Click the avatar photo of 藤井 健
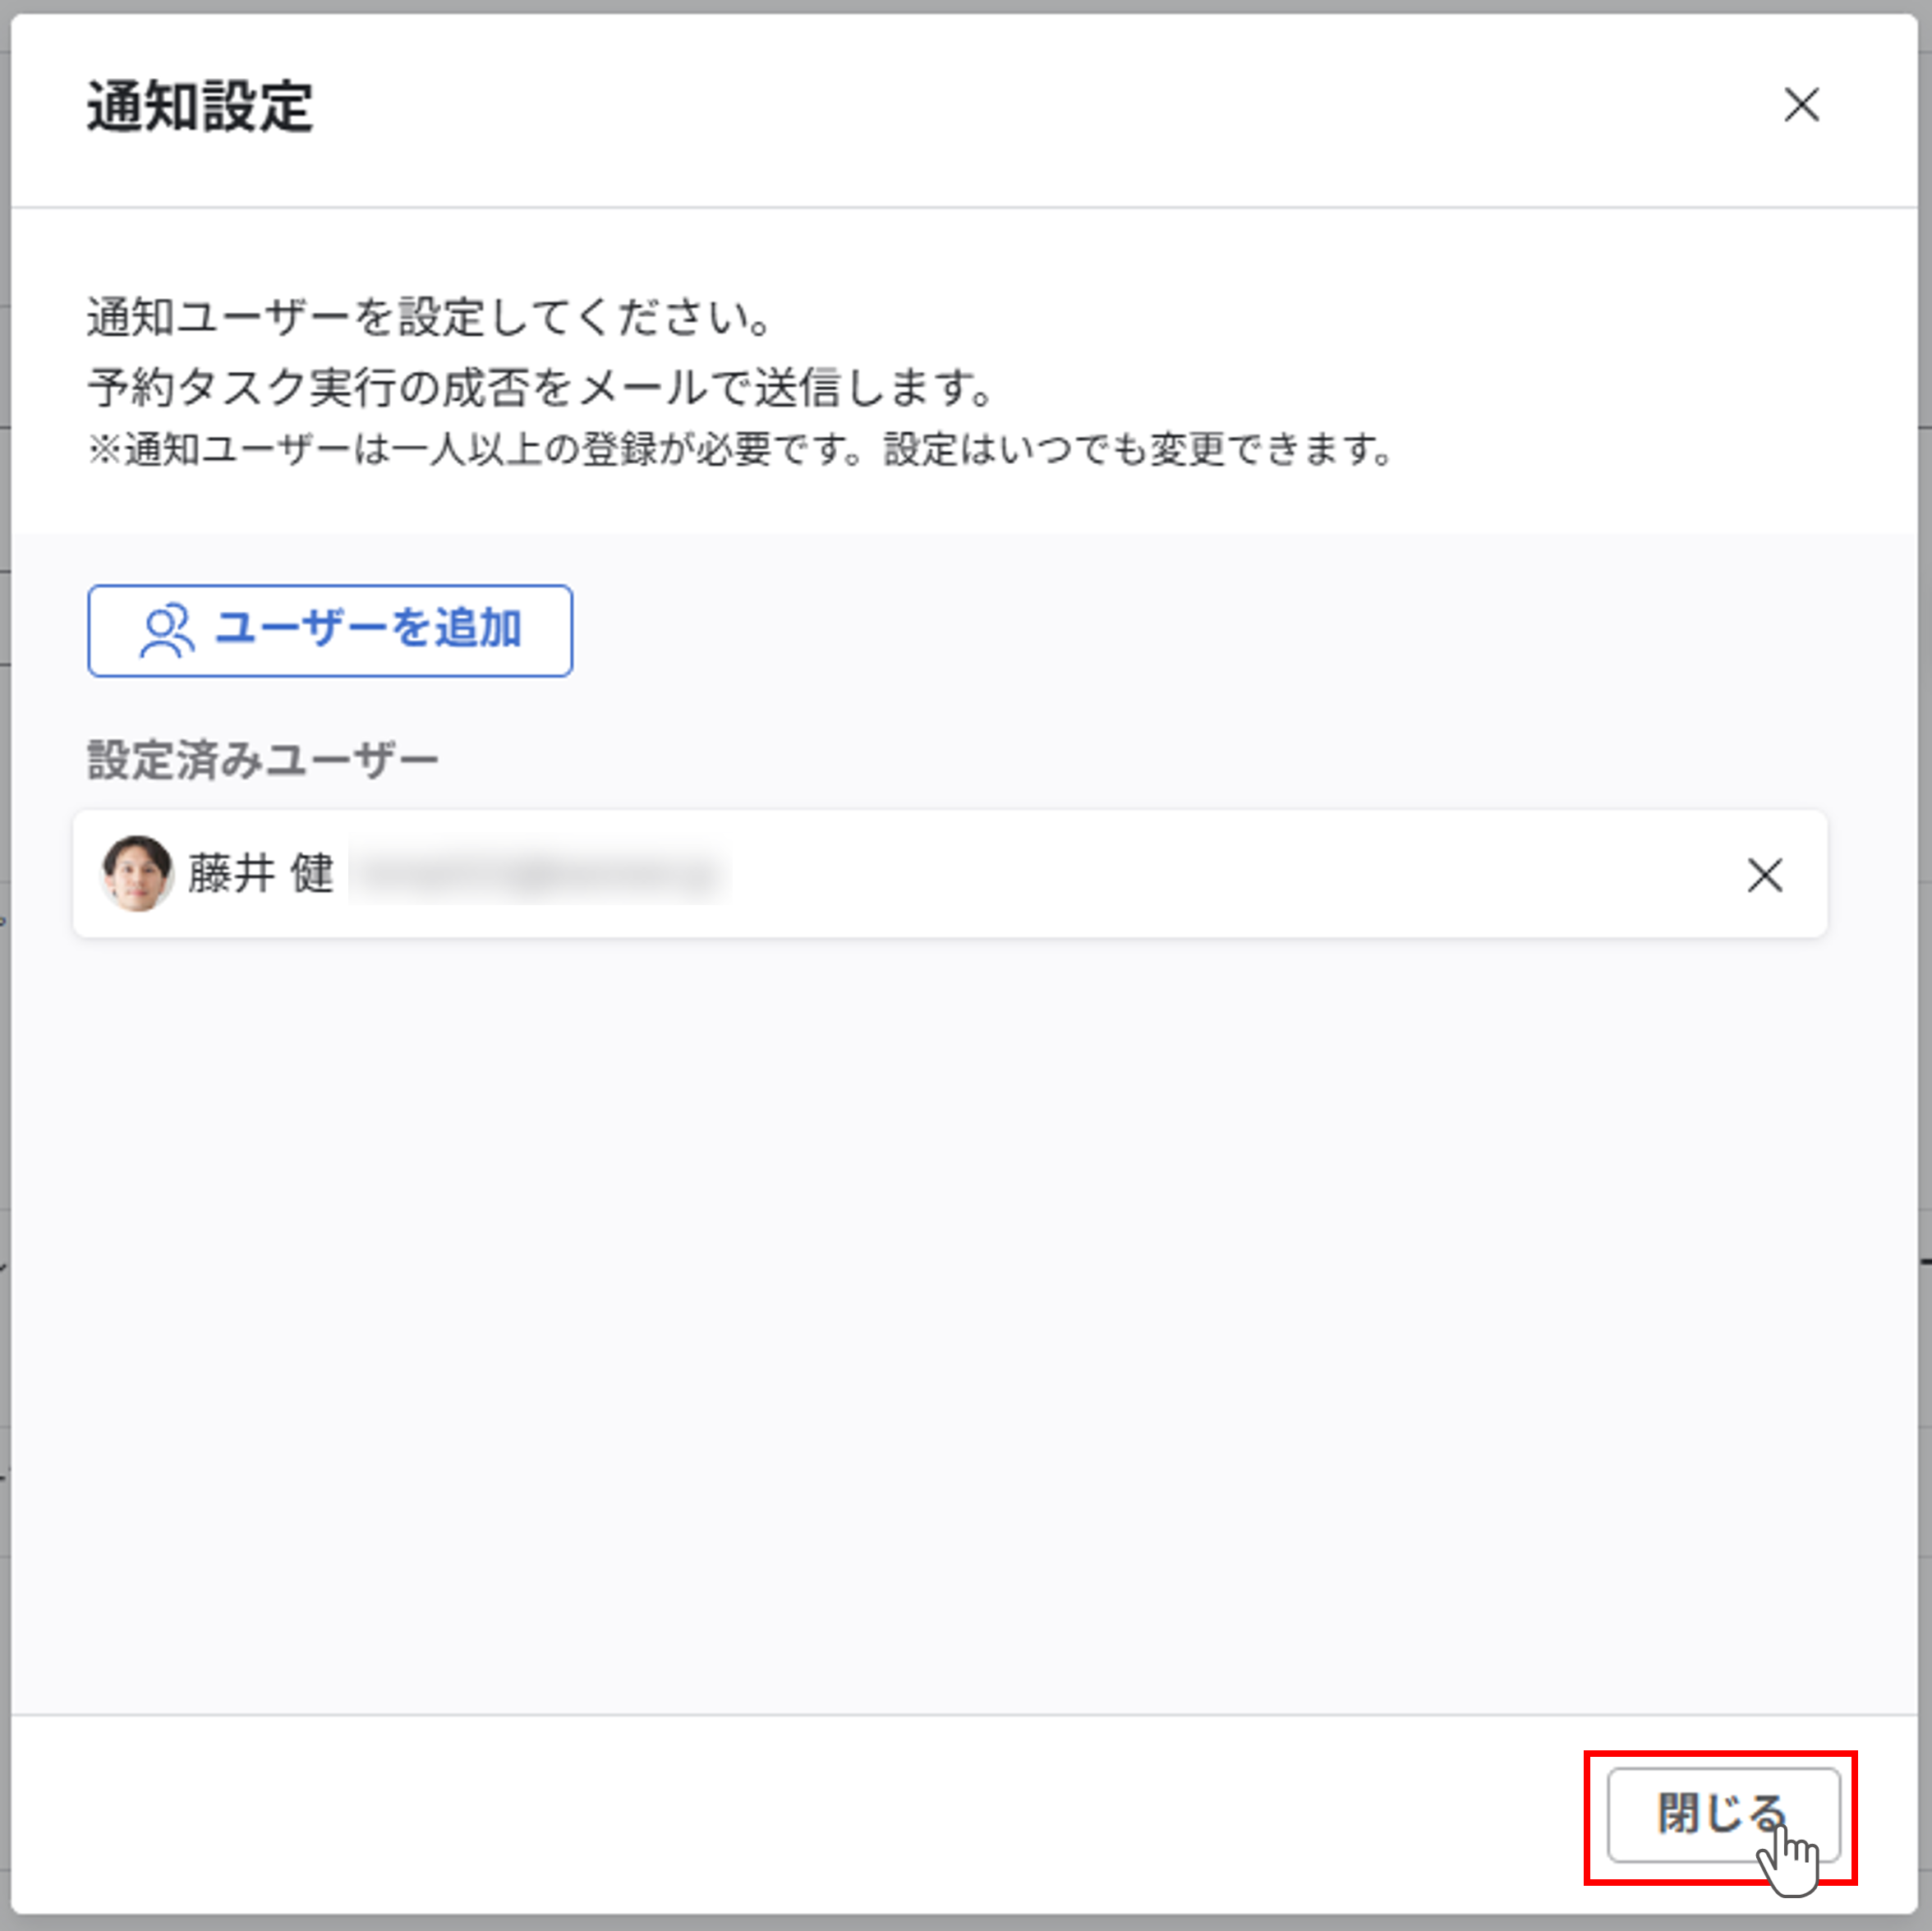This screenshot has height=1931, width=1932. (137, 874)
